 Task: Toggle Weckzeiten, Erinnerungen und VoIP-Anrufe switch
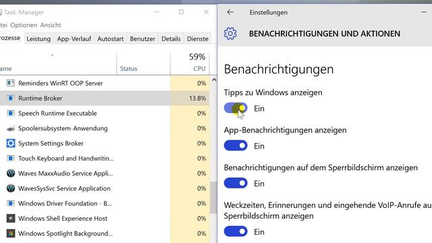236,232
